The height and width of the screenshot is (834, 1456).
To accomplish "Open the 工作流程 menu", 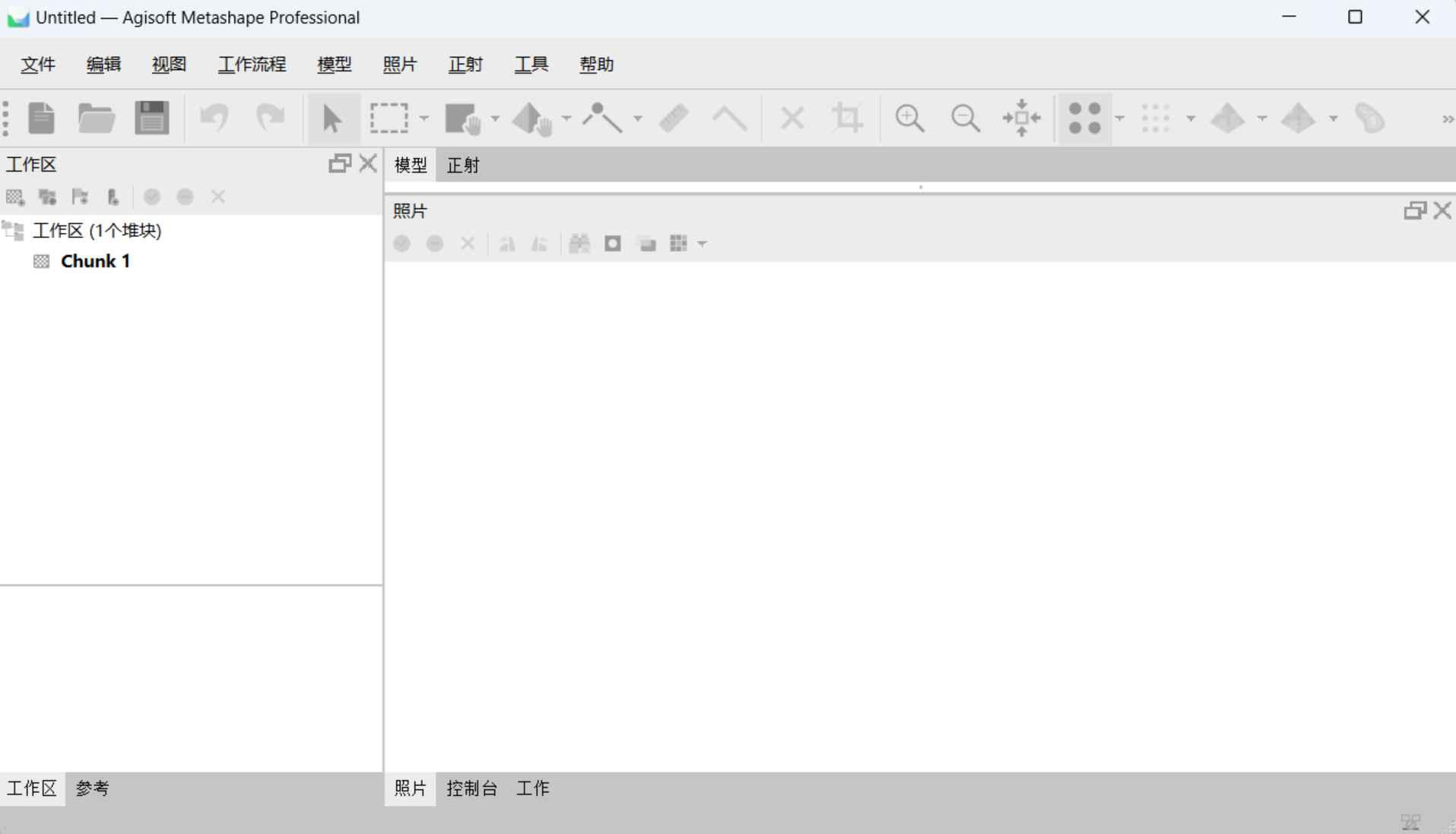I will pyautogui.click(x=252, y=65).
